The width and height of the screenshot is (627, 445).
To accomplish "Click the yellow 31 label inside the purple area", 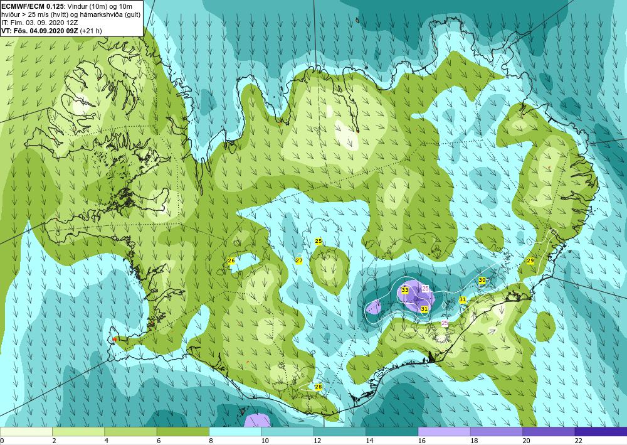I will click(424, 309).
